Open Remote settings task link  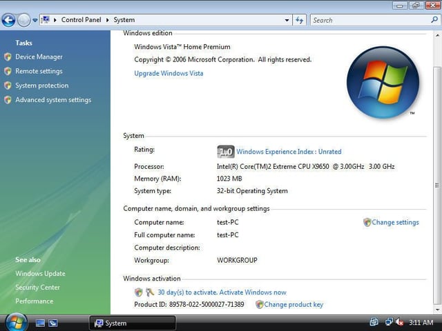[x=39, y=71]
